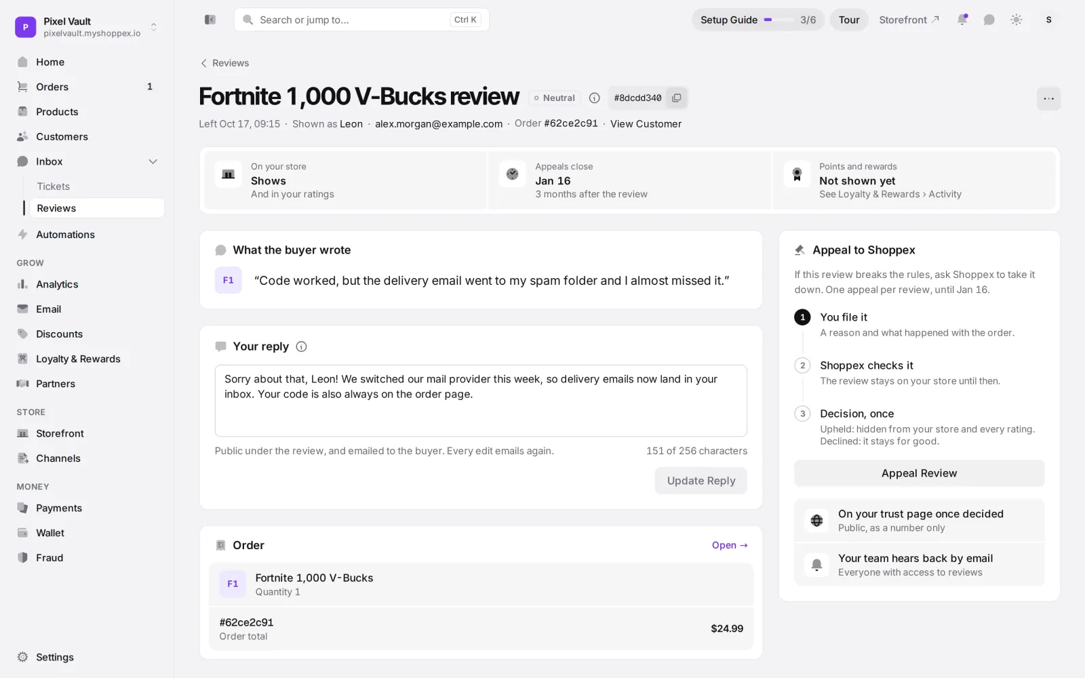Click the Wallet icon in sidebar
The width and height of the screenshot is (1085, 678).
pos(22,533)
